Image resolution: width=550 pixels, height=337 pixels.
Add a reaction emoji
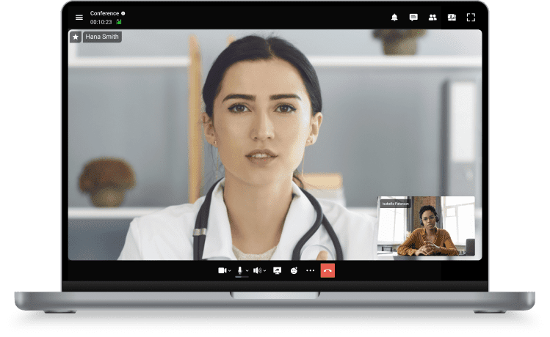click(294, 270)
